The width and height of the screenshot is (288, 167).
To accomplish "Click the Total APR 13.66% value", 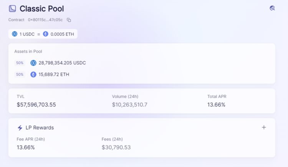I will [216, 104].
